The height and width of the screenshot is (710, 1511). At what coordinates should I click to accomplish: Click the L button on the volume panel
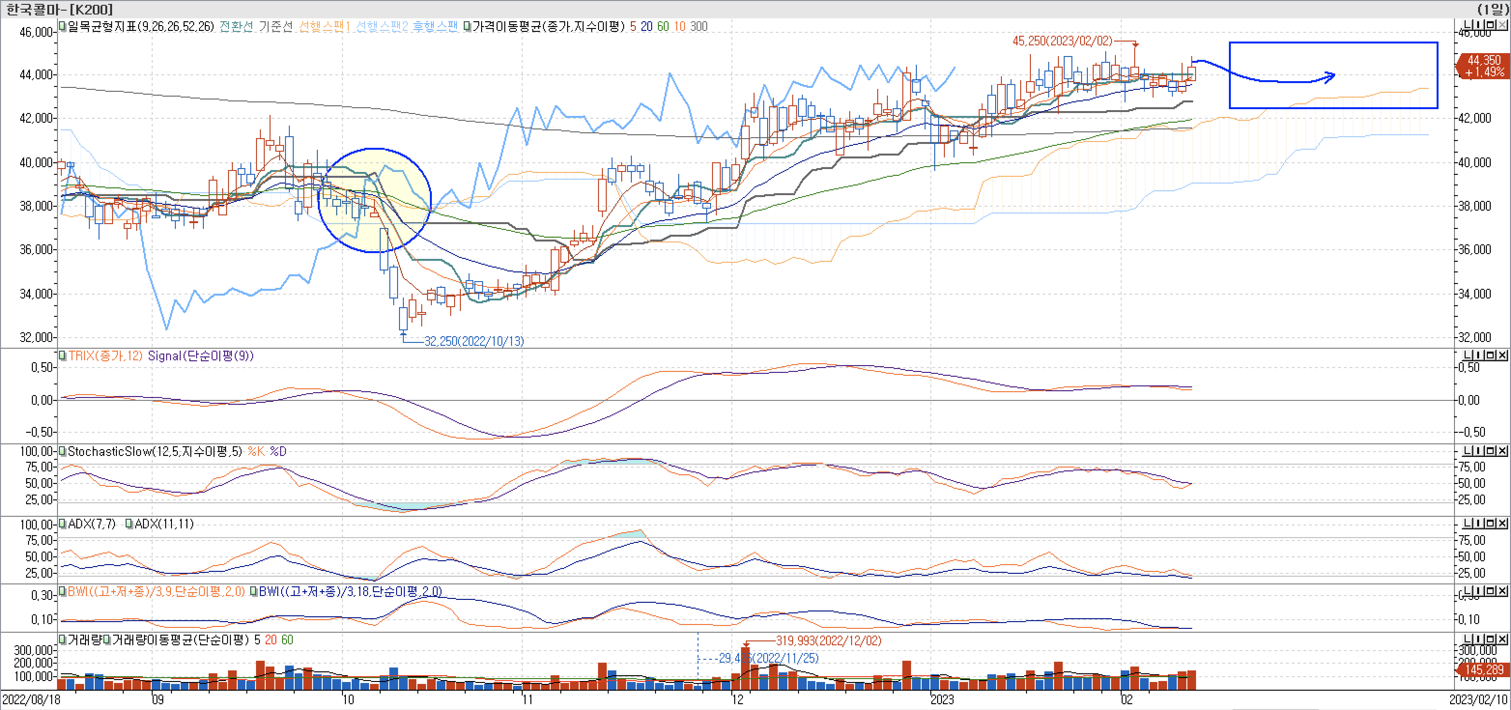(x=1468, y=639)
